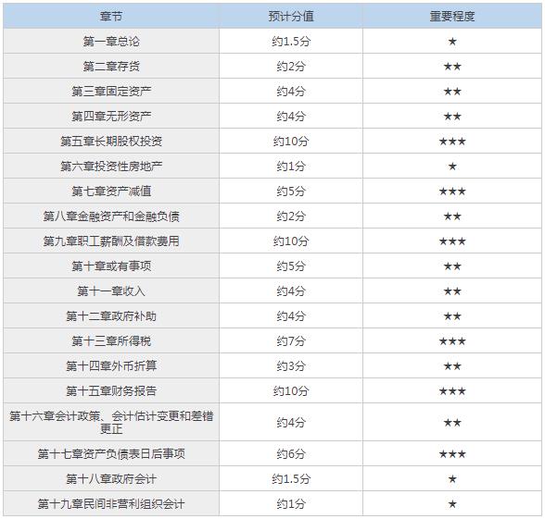Select the 第八章金融资产和金融负债 cell
This screenshot has height=519, width=545.
point(111,216)
